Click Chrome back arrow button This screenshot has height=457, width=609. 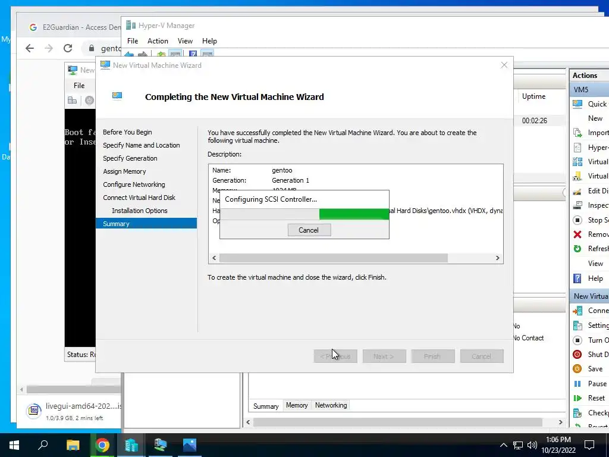[x=30, y=48]
